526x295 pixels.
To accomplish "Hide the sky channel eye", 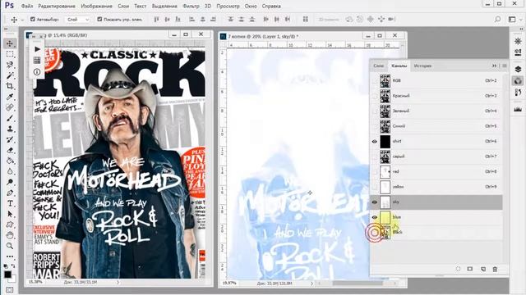I will click(375, 202).
